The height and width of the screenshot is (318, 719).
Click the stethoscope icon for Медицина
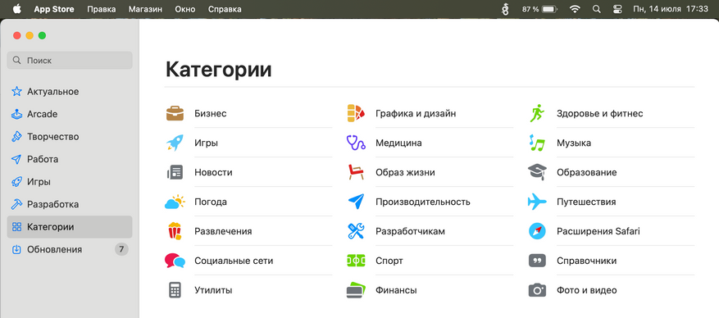coord(356,143)
